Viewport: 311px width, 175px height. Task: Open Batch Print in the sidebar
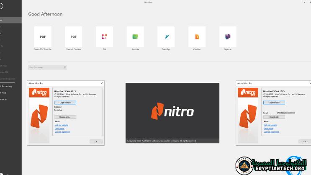(3, 93)
